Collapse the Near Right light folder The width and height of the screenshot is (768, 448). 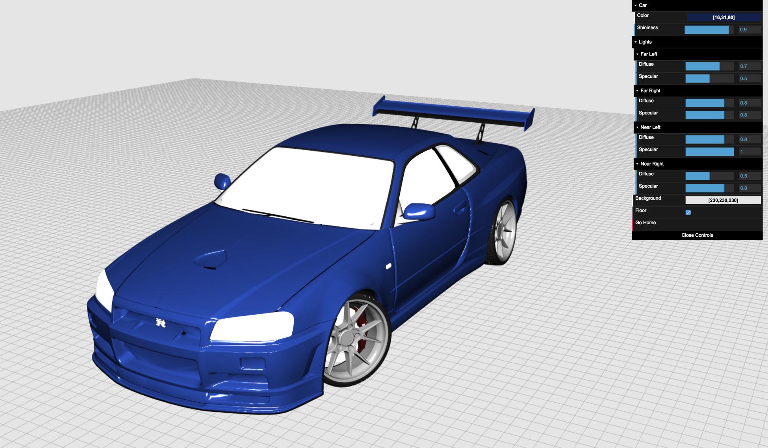(x=651, y=164)
